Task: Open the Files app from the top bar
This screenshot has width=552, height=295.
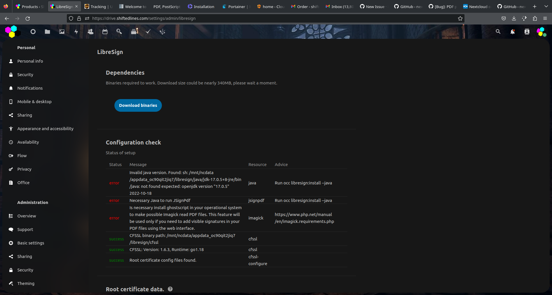Action: click(x=47, y=32)
